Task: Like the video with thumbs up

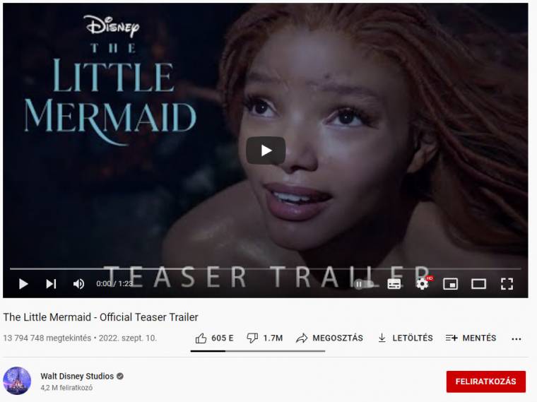Action: click(214, 338)
